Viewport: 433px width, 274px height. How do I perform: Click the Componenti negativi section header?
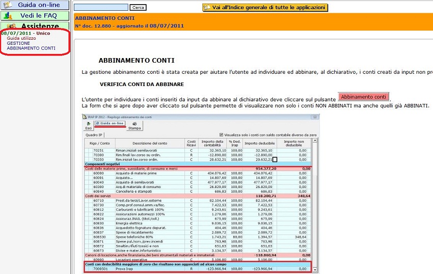[x=198, y=164]
